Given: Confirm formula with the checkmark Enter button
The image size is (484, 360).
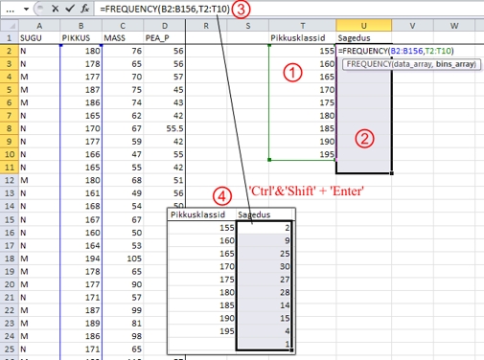Looking at the screenshot, I should [x=69, y=9].
